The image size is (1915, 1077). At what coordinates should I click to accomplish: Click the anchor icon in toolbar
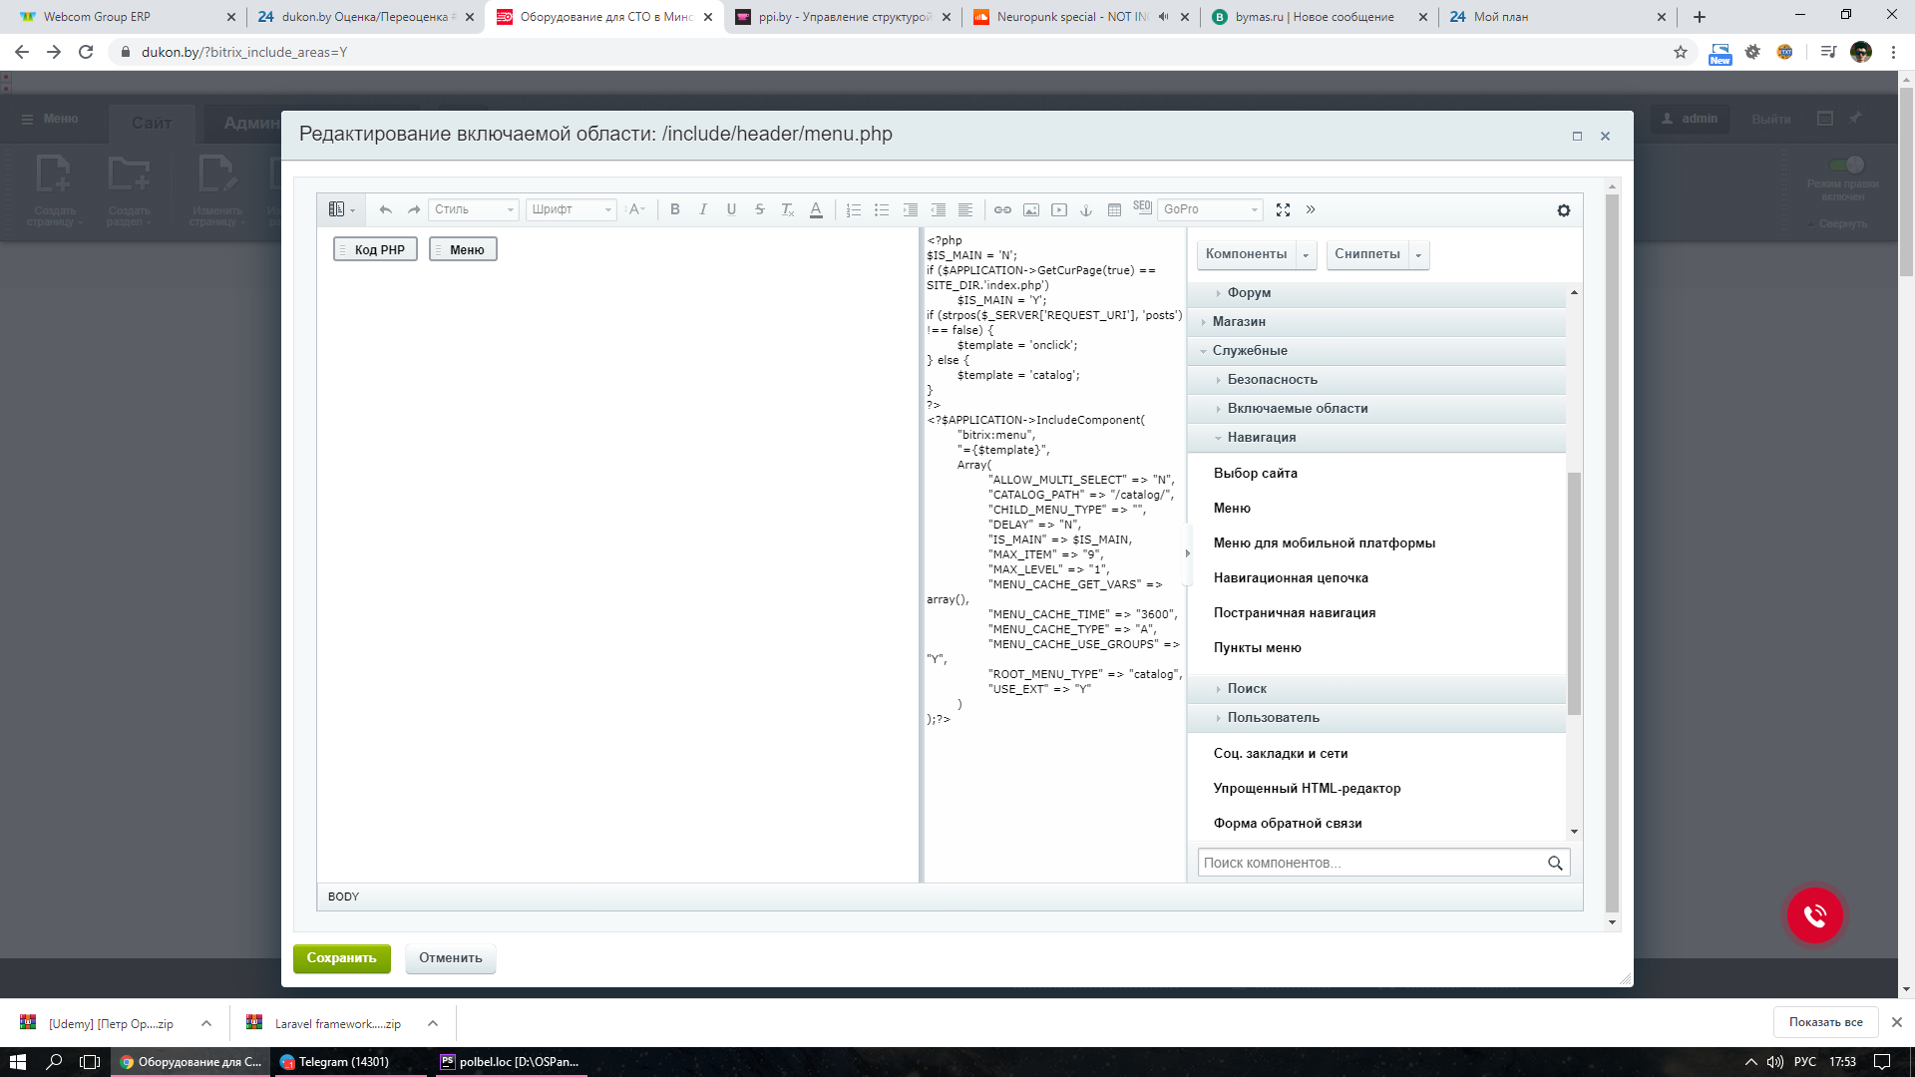point(1086,209)
